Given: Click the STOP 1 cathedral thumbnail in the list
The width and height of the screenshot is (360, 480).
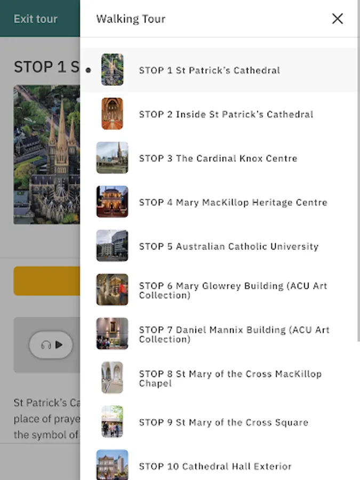Looking at the screenshot, I should tap(112, 70).
